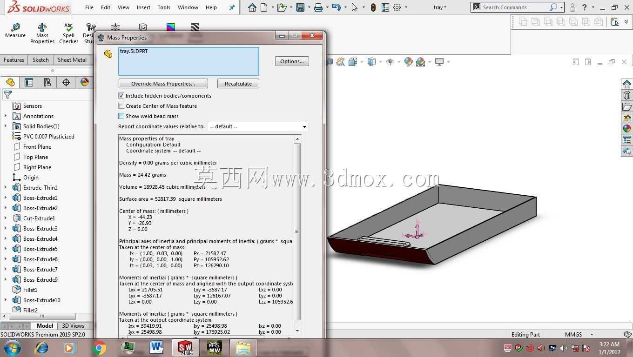Screen dimensions: 633x357
Task: Save the tray document
Action: pos(300,7)
